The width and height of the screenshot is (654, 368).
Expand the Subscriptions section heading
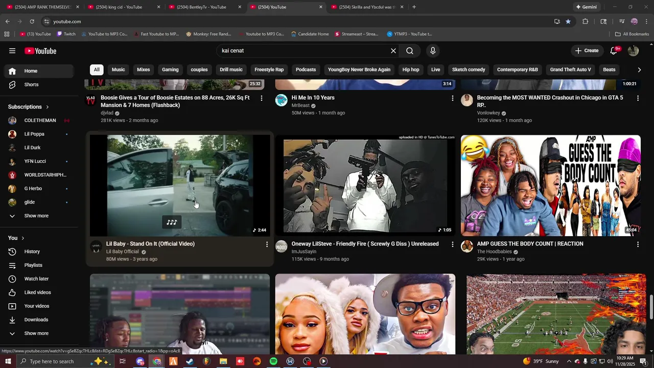click(x=29, y=107)
